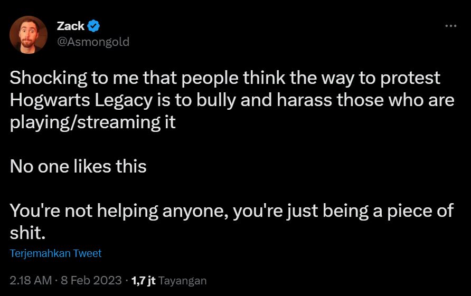Select the Tayangan views label
The height and width of the screenshot is (296, 471).
click(182, 281)
